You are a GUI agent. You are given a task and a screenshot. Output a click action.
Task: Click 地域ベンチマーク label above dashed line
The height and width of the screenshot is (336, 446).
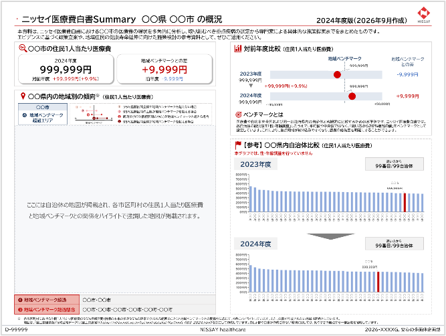[345, 59]
